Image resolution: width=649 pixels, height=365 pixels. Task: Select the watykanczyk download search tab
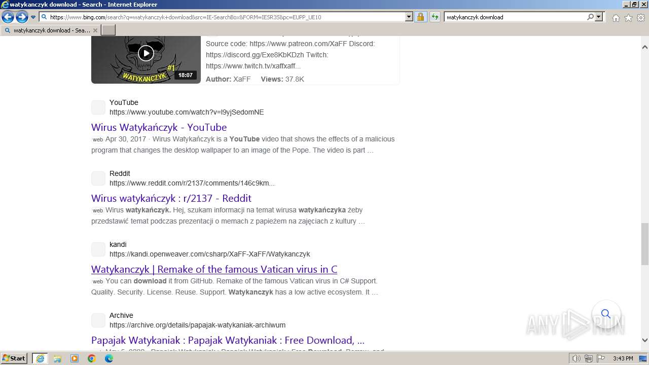pyautogui.click(x=50, y=30)
